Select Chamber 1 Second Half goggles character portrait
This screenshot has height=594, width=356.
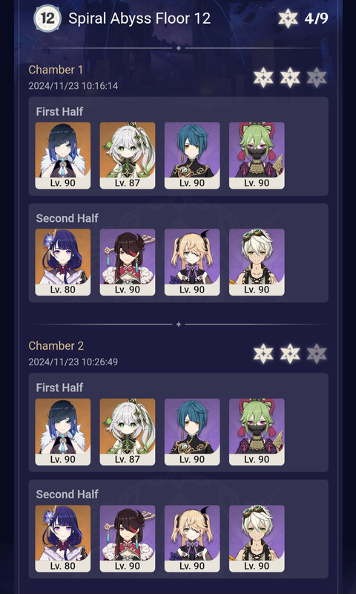coord(257,262)
